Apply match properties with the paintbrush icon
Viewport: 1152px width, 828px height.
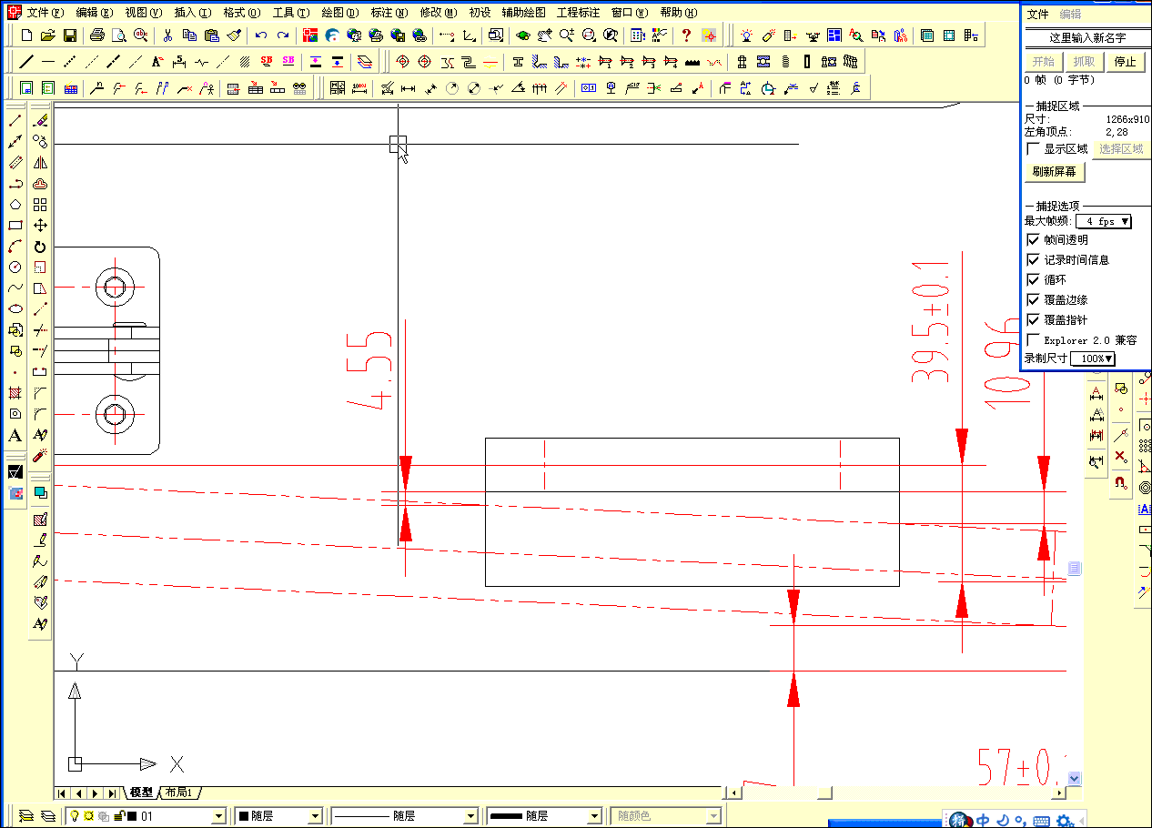click(234, 35)
